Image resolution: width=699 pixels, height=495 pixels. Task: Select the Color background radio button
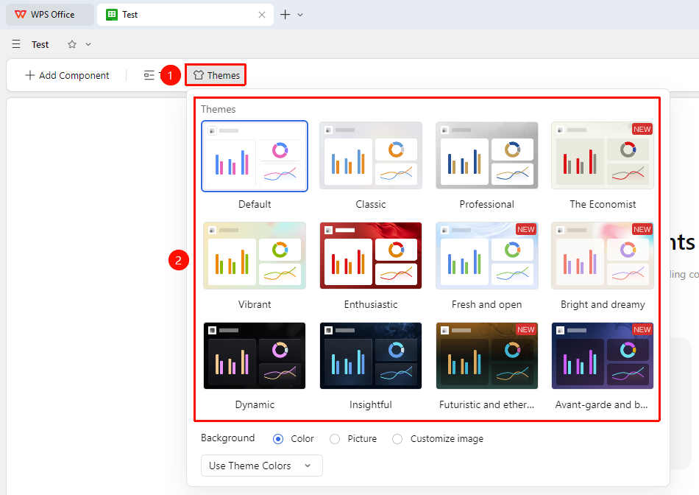278,439
